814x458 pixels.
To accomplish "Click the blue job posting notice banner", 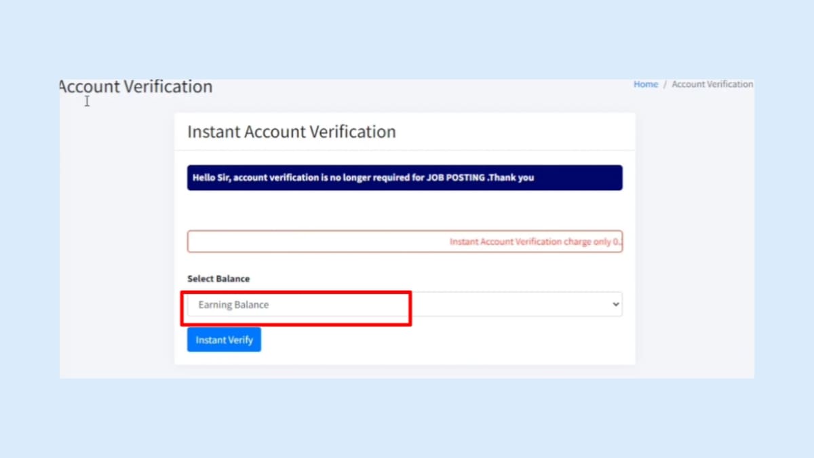I will (404, 178).
